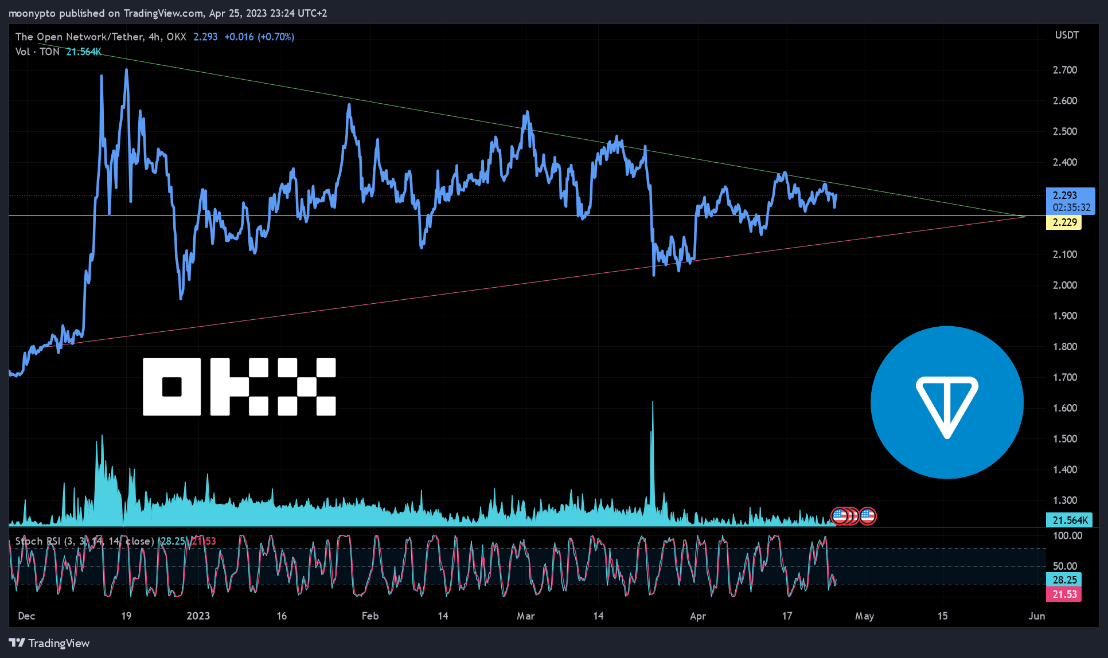Click the 19 date label on the time axis

(126, 616)
